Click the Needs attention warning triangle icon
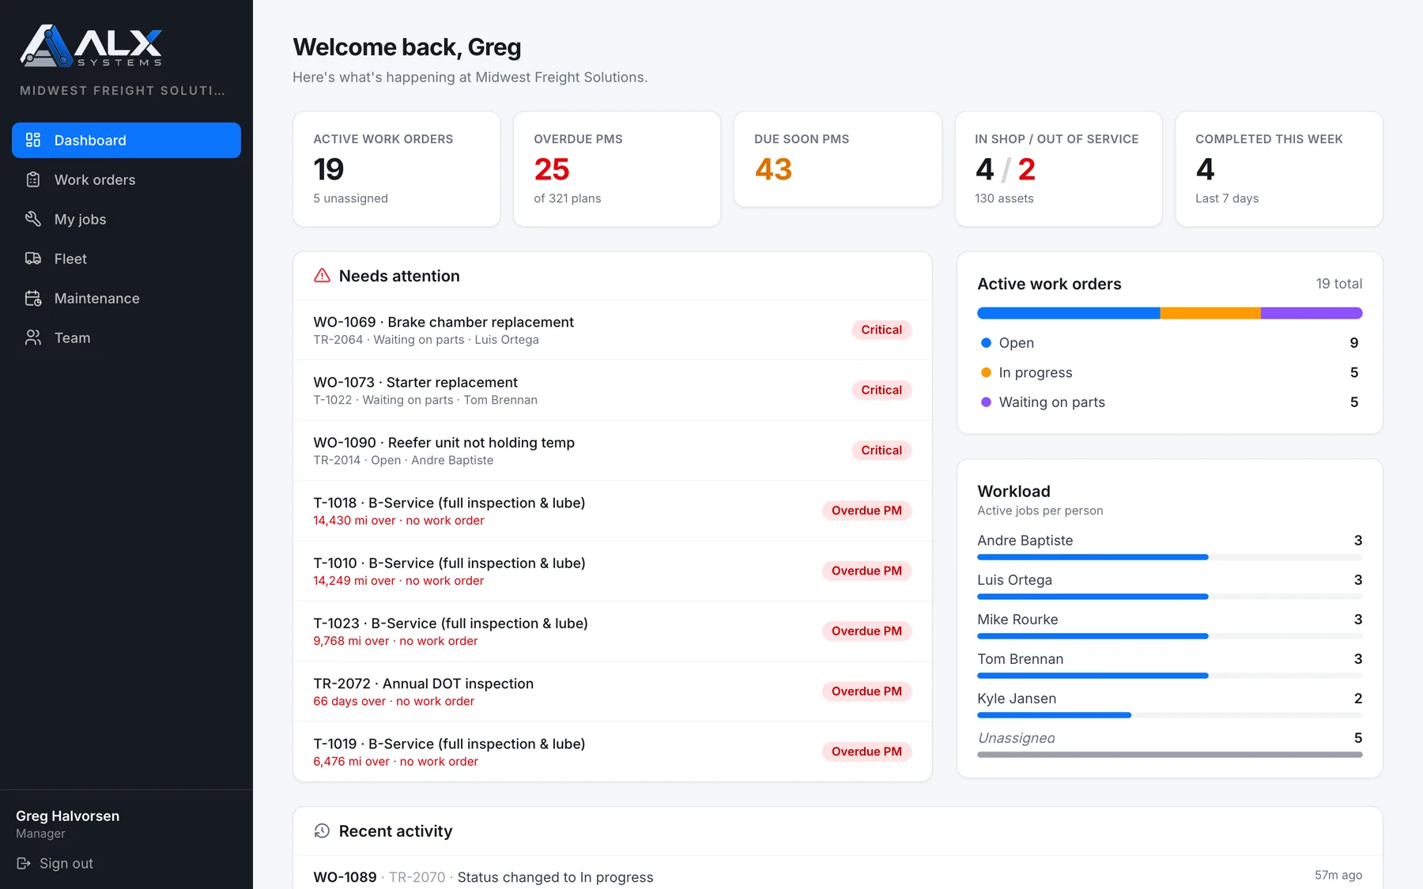The image size is (1423, 889). click(x=322, y=276)
